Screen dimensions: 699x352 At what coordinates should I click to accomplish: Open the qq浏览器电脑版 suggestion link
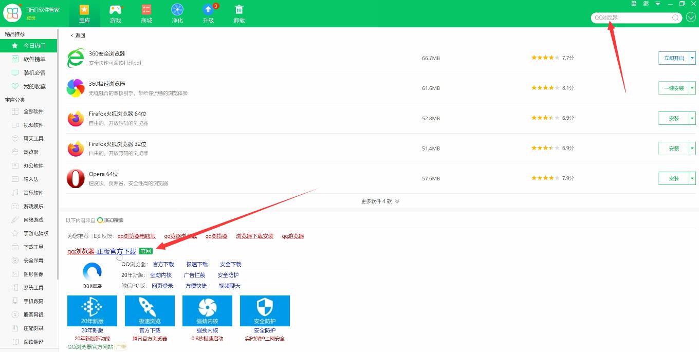(x=137, y=236)
